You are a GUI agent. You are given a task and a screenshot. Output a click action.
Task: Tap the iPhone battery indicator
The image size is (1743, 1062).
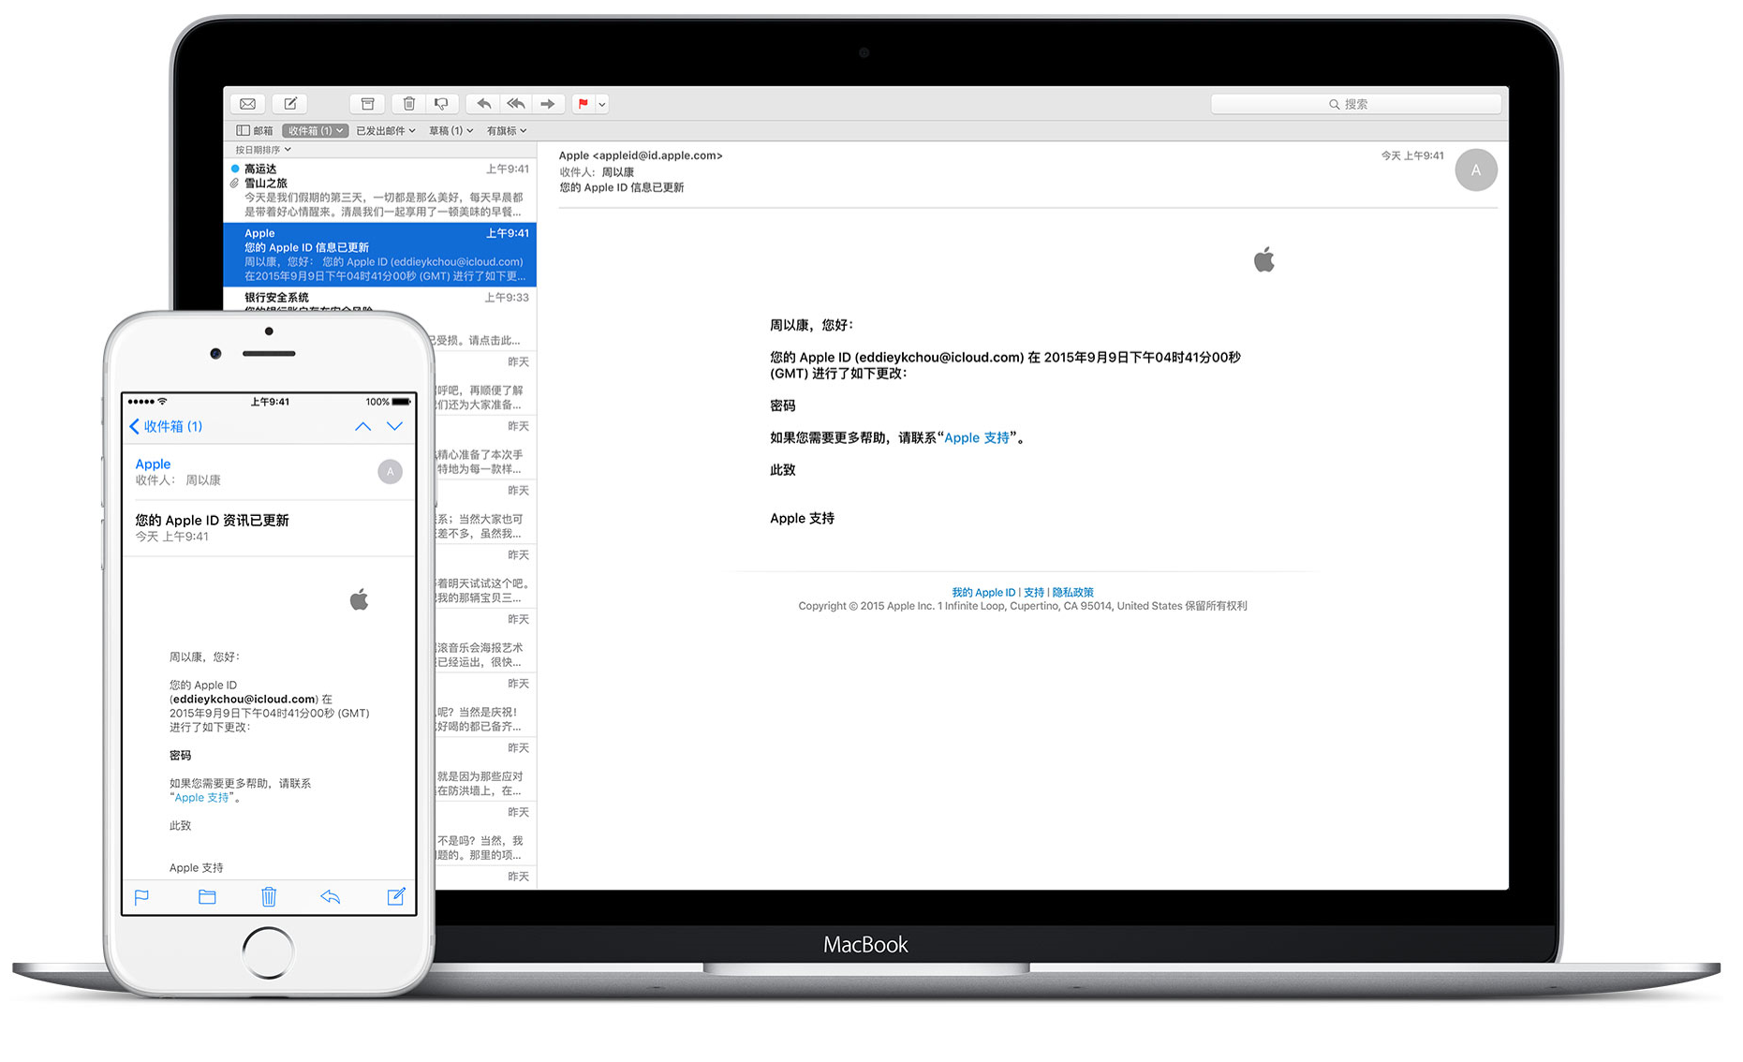[402, 402]
